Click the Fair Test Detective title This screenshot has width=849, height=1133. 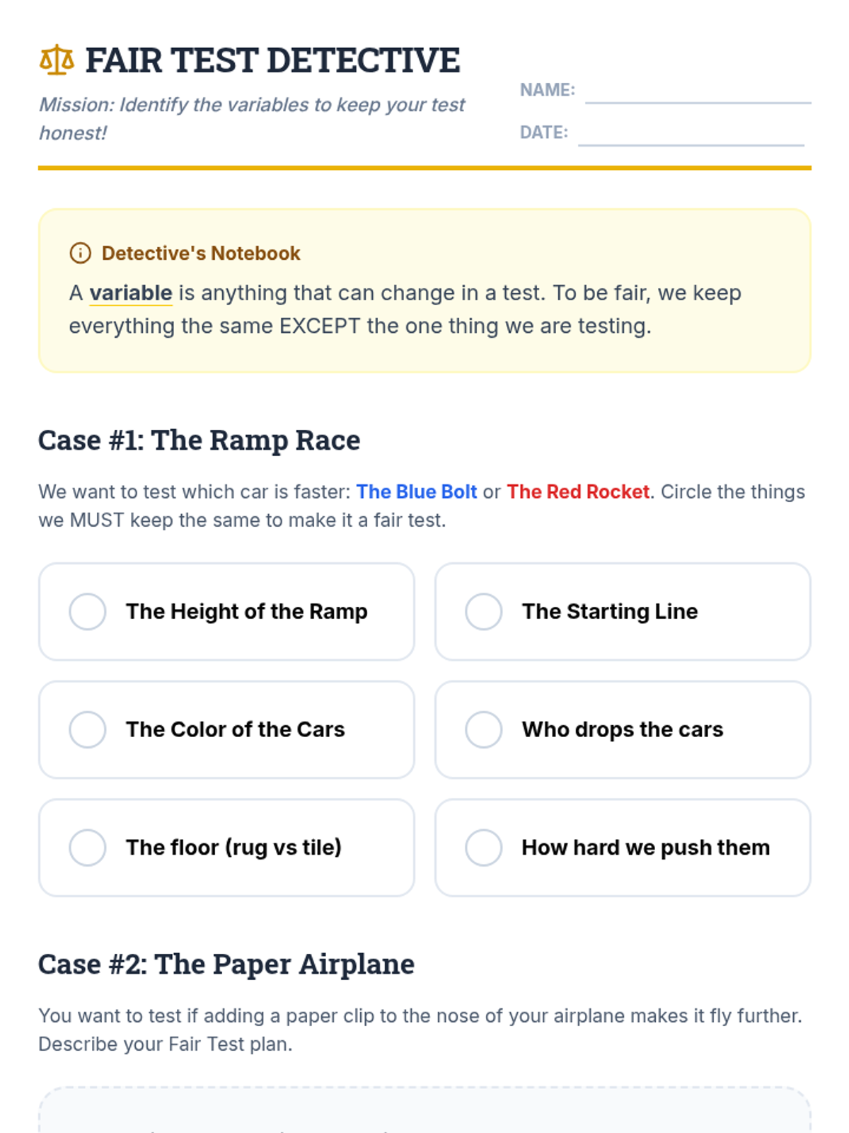pyautogui.click(x=273, y=60)
